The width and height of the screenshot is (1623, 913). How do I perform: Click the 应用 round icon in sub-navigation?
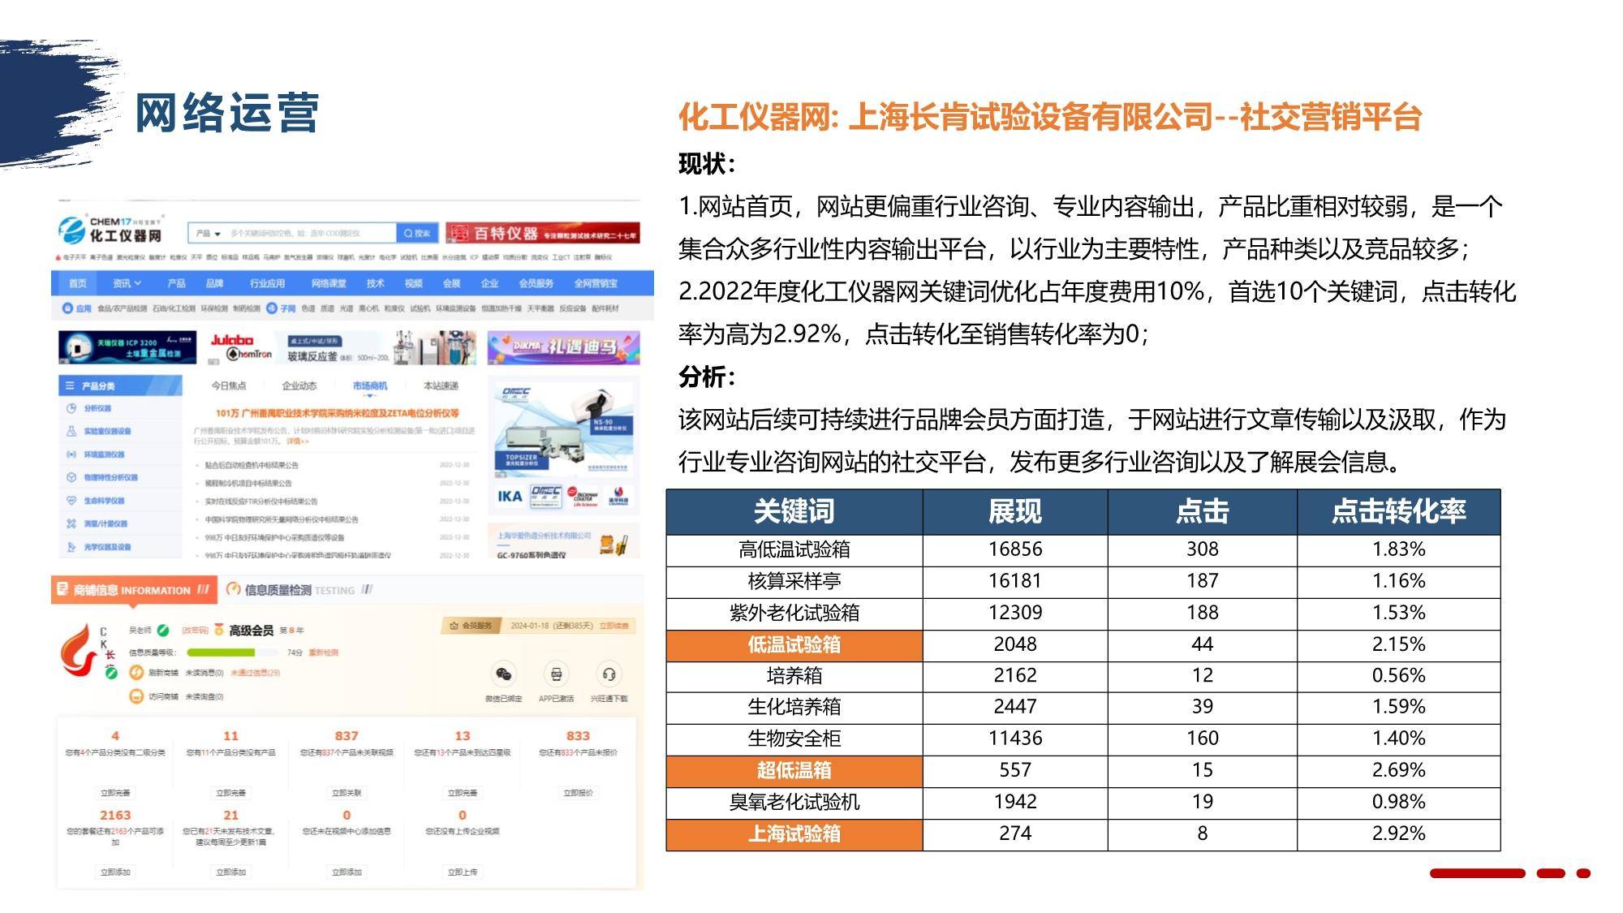click(x=68, y=308)
